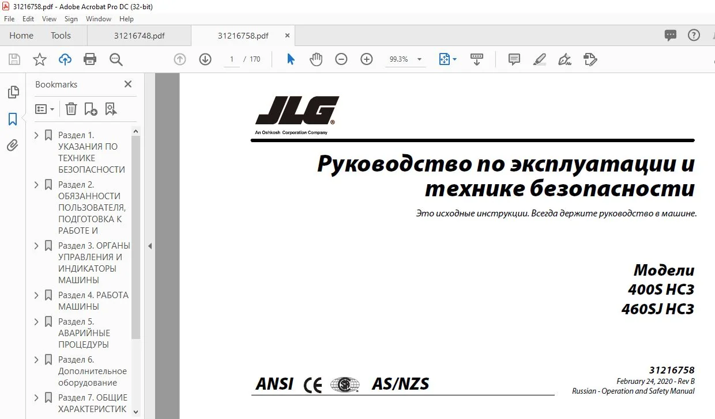
Task: Toggle the Bookmarks panel sidebar icon
Action: tap(13, 119)
